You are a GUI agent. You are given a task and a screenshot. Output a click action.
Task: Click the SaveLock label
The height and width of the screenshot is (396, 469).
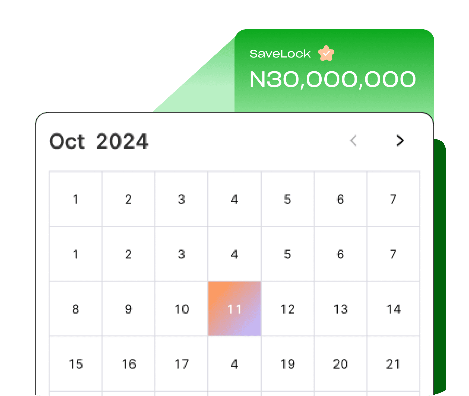coord(280,54)
